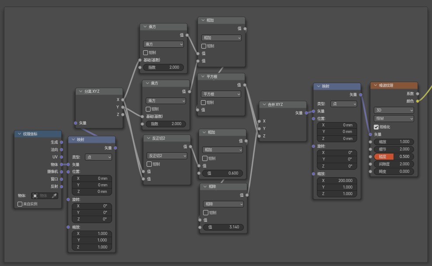Click the yellow 颜色 output socket

point(418,101)
